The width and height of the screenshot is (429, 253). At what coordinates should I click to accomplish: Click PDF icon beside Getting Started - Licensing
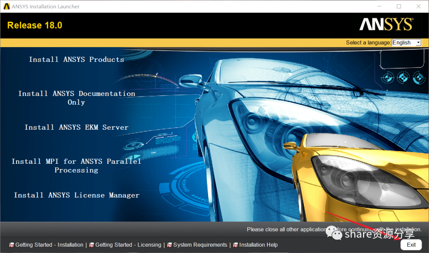(91, 245)
